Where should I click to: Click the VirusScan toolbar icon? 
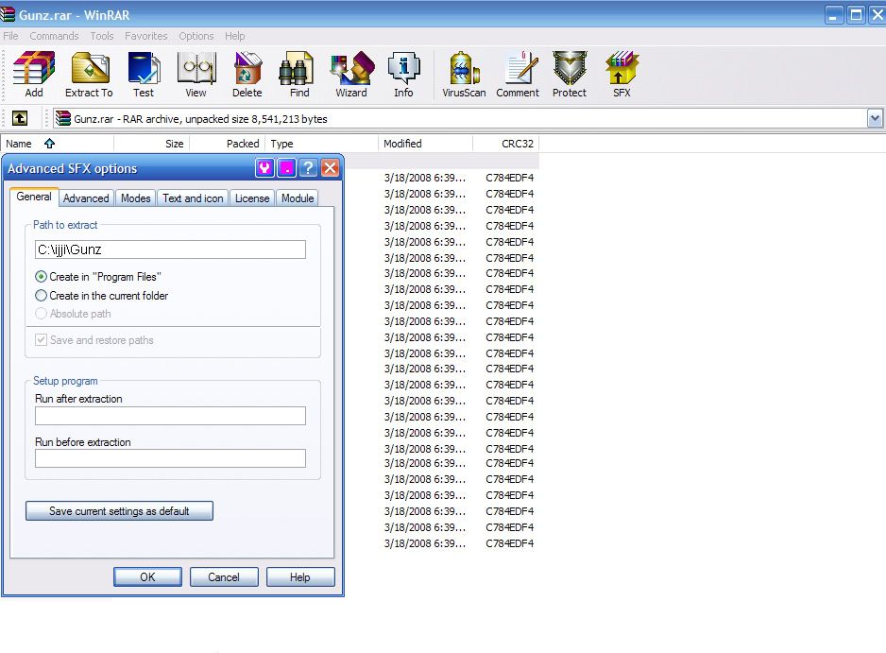click(x=464, y=75)
